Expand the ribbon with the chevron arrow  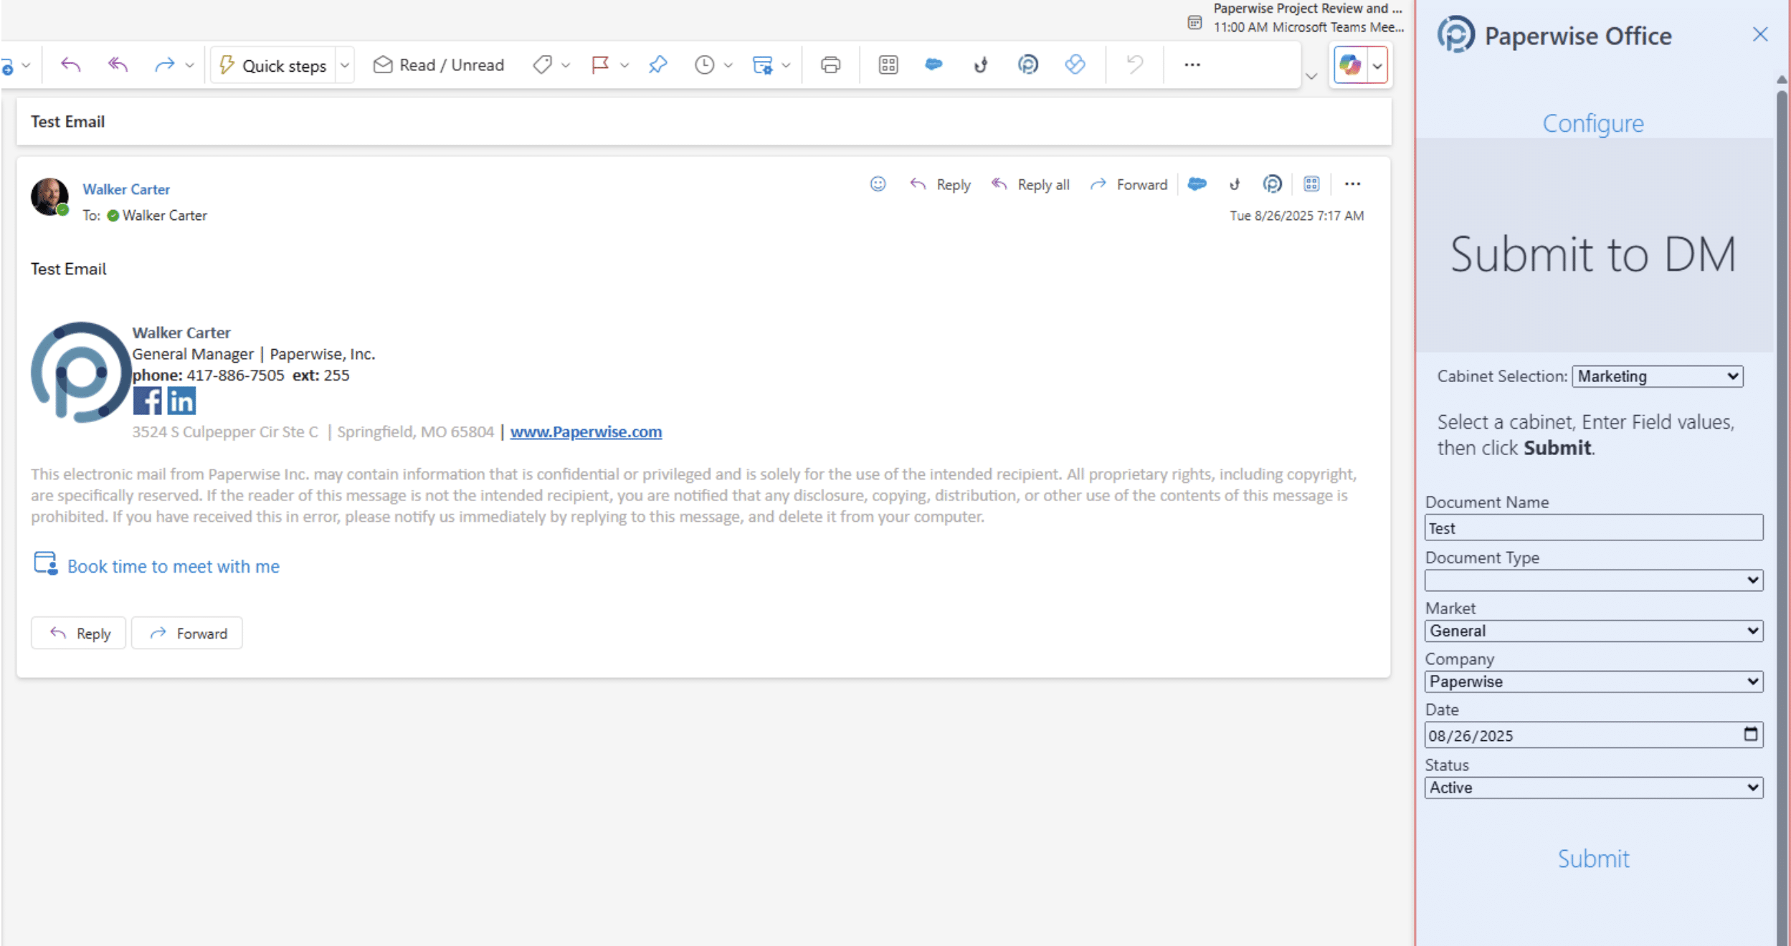pos(1311,76)
